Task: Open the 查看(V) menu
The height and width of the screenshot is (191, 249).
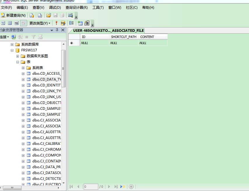Action: 38,8
